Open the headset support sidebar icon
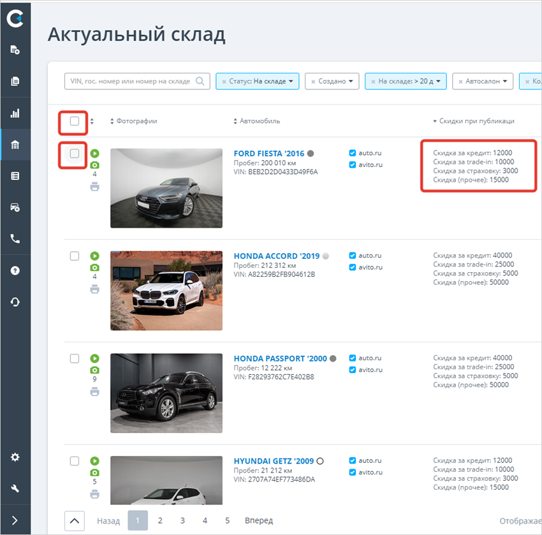Viewport: 542px width, 535px height. (15, 302)
